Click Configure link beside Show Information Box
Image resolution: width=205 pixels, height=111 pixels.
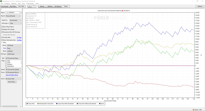[x=19, y=40]
